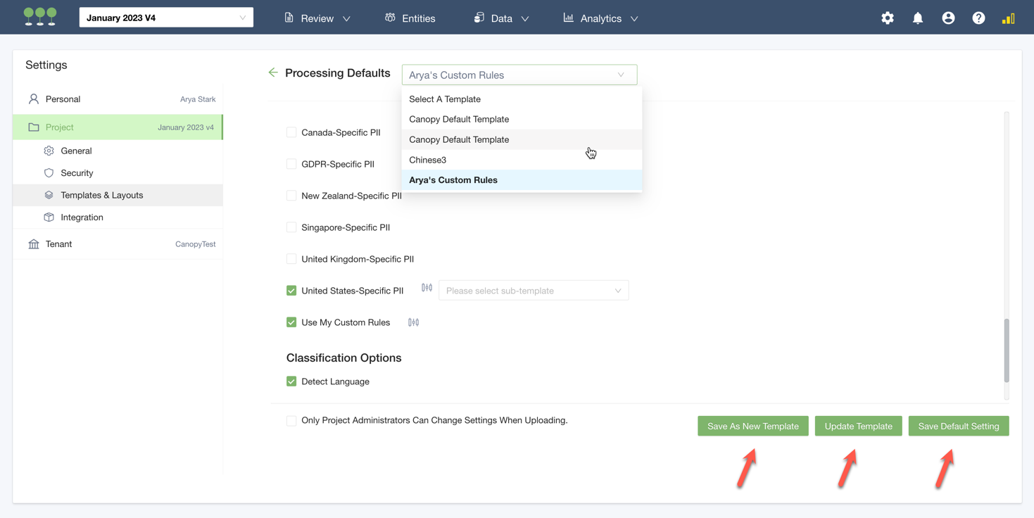The image size is (1034, 518).
Task: Open the Please select sub-template dropdown
Action: pos(533,291)
